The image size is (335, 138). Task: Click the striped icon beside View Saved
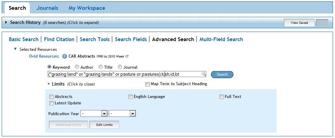(x=322, y=23)
